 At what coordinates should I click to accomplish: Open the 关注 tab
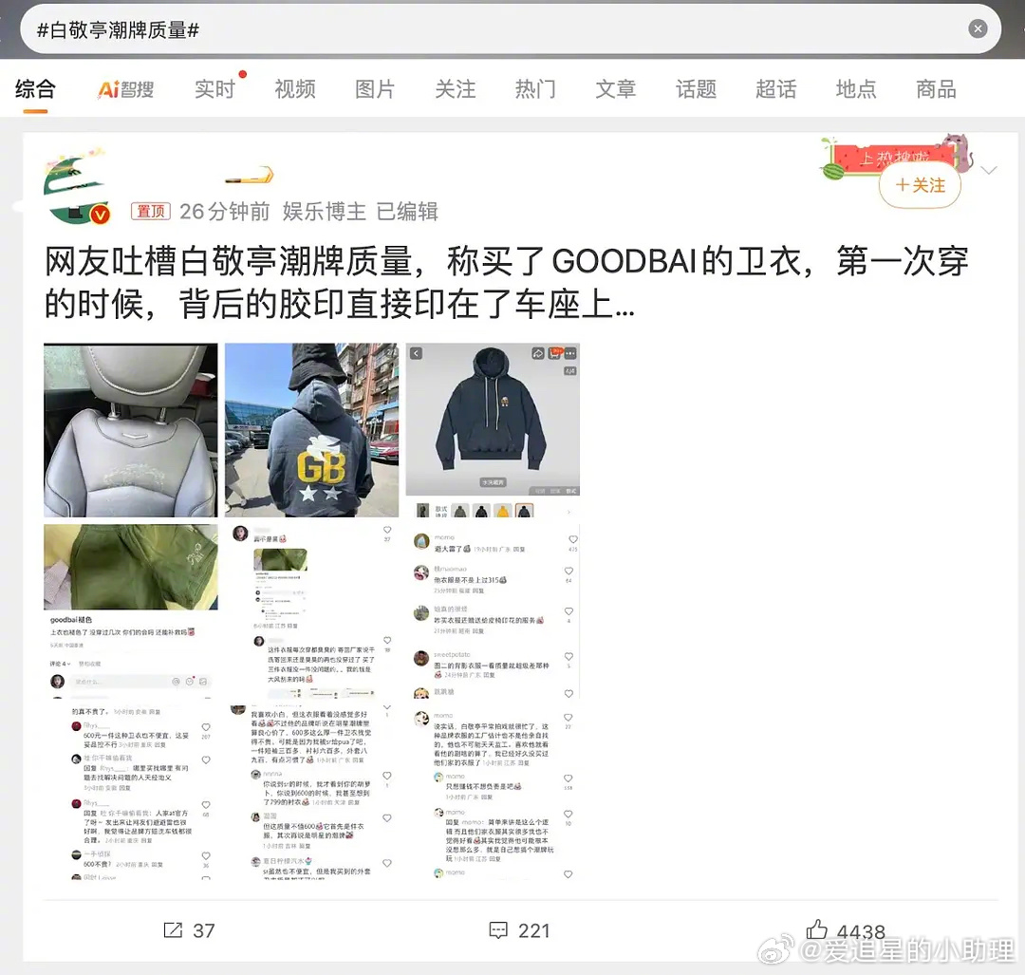(455, 89)
